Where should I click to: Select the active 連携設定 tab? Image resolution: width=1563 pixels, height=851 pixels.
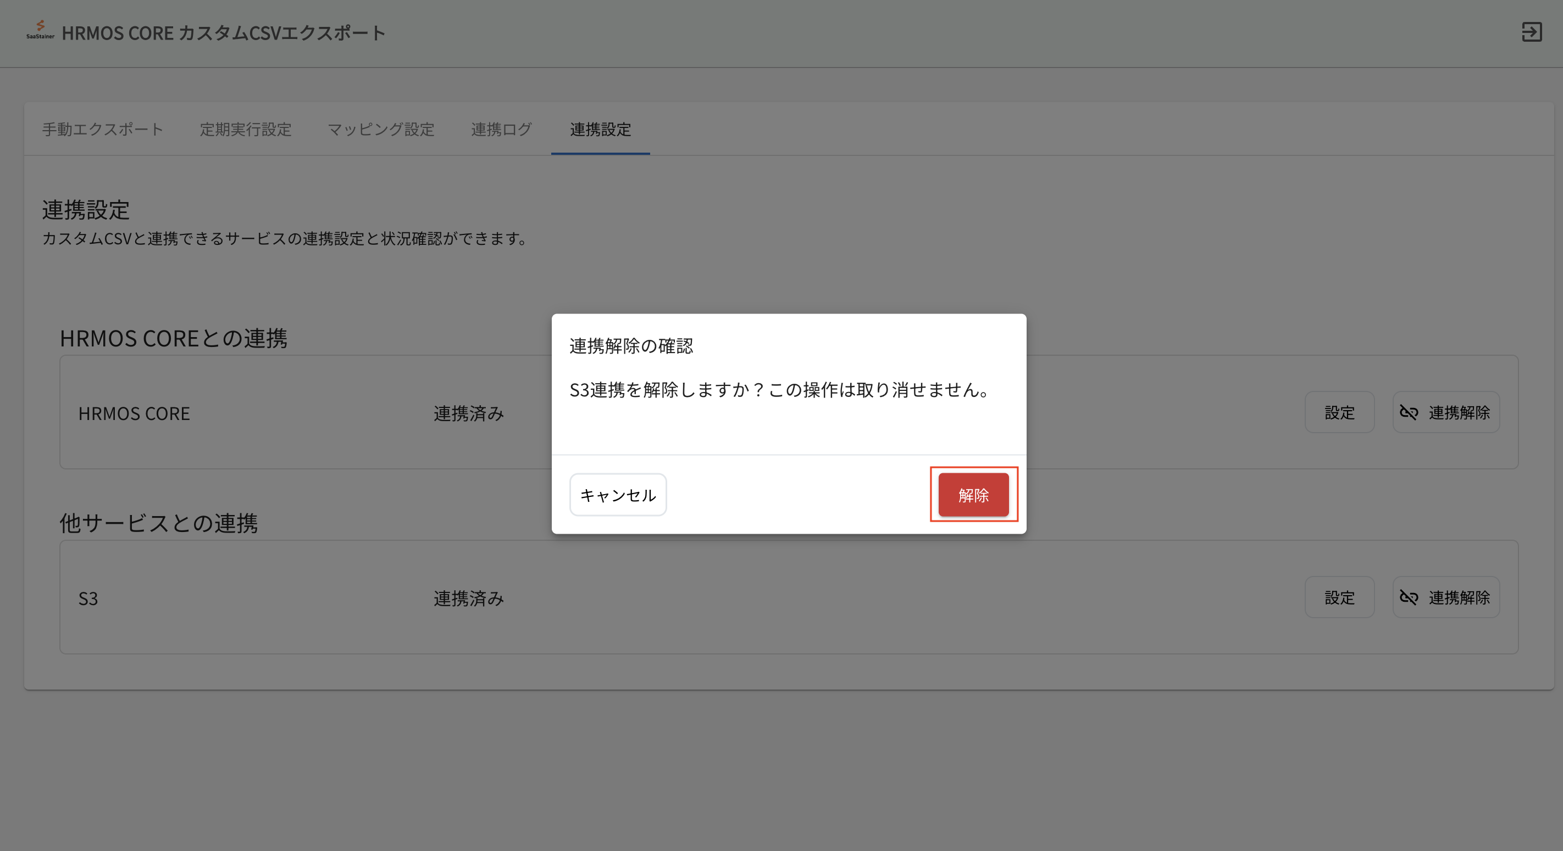click(600, 129)
